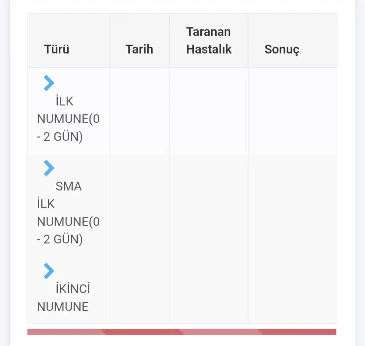
Task: Click the Sonuç cell of İKİNCİ NUMUNE row
Action: [x=293, y=290]
